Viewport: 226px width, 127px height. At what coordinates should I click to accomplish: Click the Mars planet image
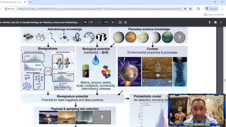pos(131,37)
